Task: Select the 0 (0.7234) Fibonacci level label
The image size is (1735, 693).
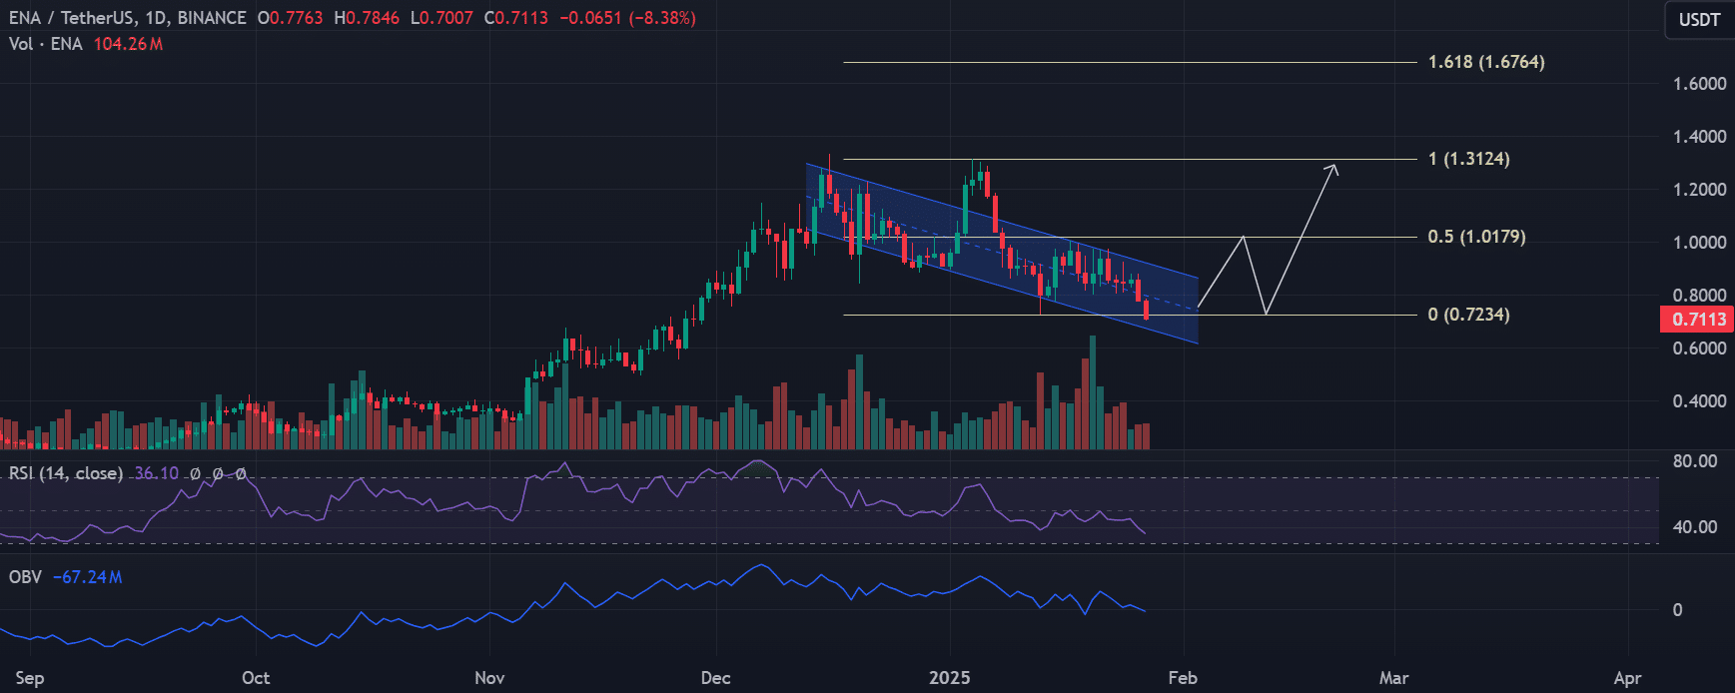Action: point(1468,315)
